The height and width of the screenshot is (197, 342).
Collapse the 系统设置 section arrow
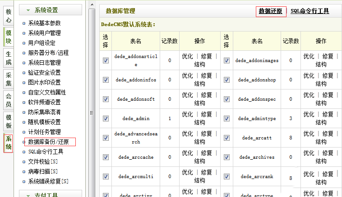tap(28, 10)
